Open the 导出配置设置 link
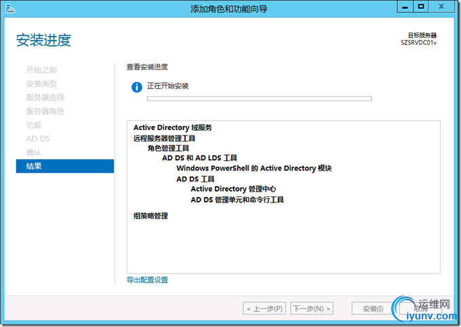Image resolution: width=461 pixels, height=327 pixels. pyautogui.click(x=147, y=280)
